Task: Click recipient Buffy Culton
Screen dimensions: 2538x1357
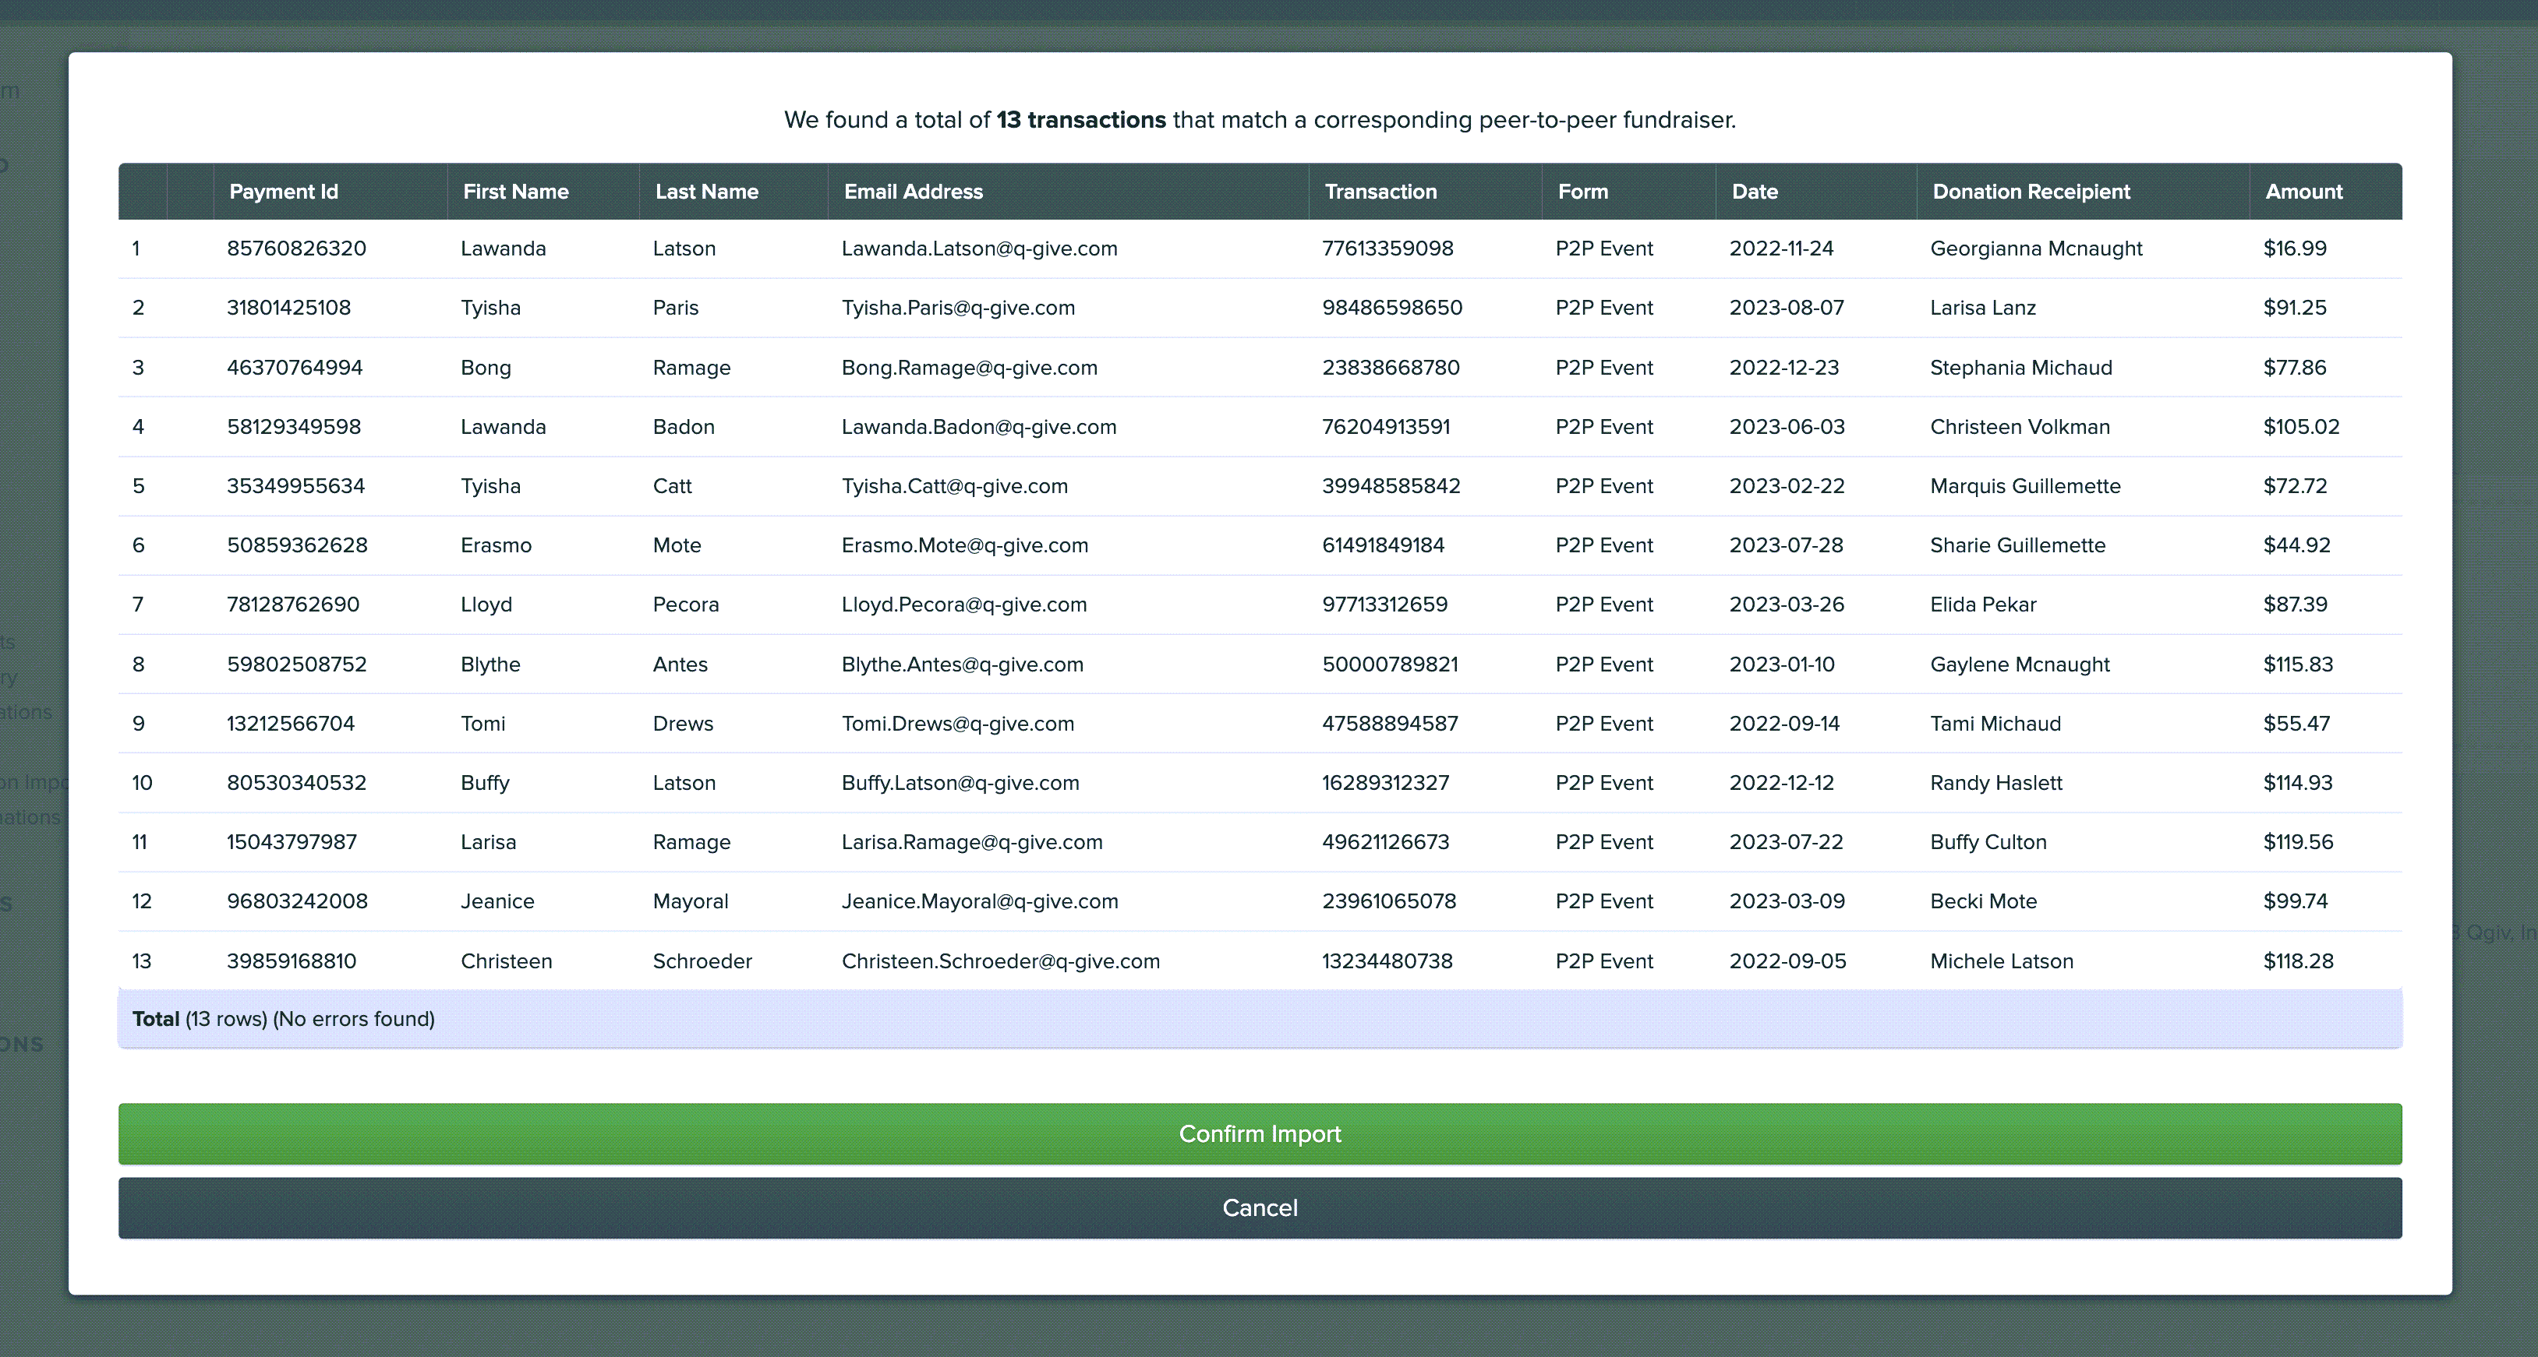Action: [1988, 841]
